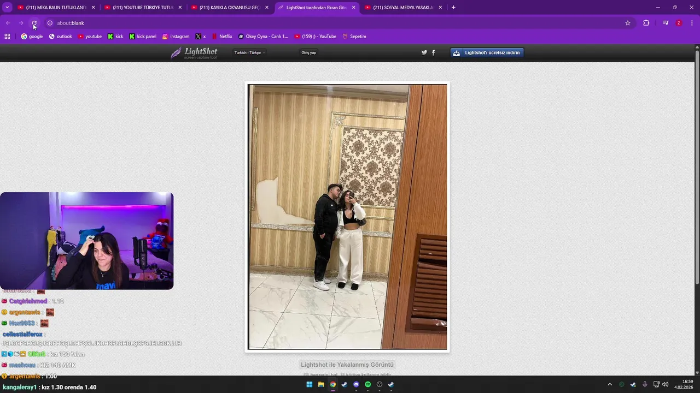Click the streamer webcam overlay

tap(87, 241)
